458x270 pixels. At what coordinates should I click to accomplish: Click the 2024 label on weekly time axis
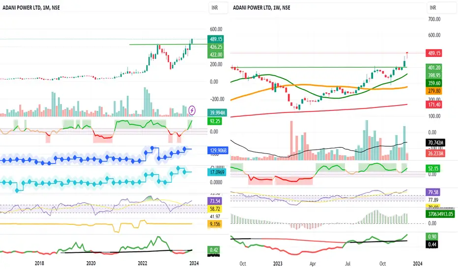click(418, 264)
